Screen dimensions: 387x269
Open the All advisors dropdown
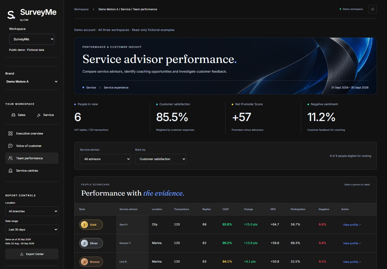point(105,159)
